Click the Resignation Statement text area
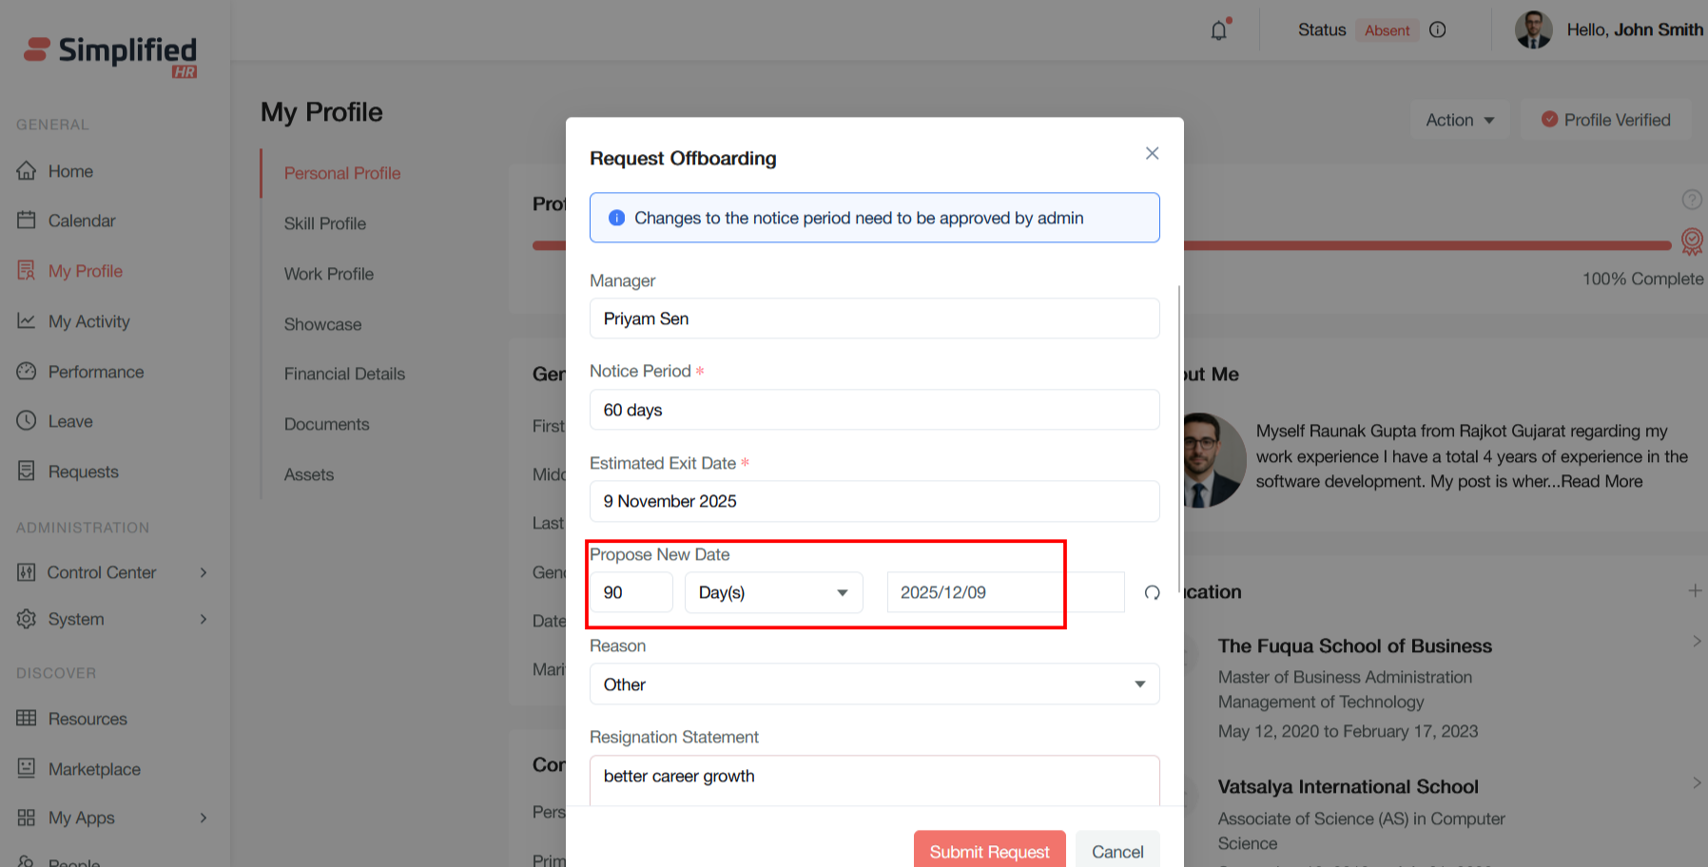Image resolution: width=1708 pixels, height=867 pixels. [874, 780]
